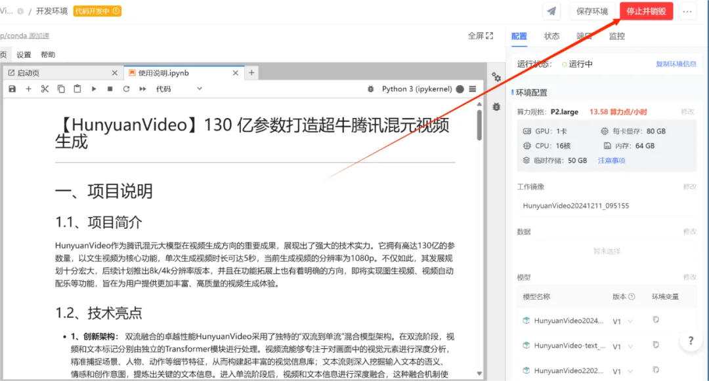Open the notebook toolbar hamburger menu
This screenshot has width=709, height=381.
tap(473, 89)
